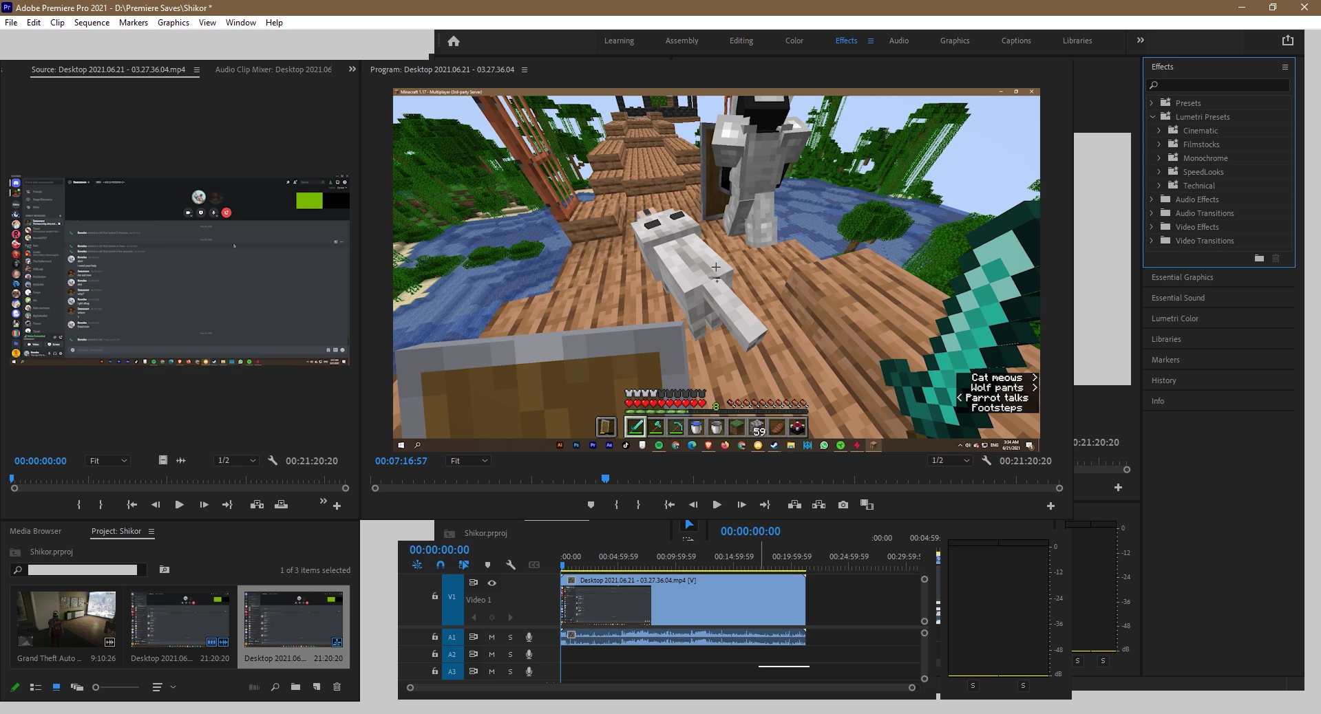
Task: Open the Markers menu
Action: tap(133, 23)
